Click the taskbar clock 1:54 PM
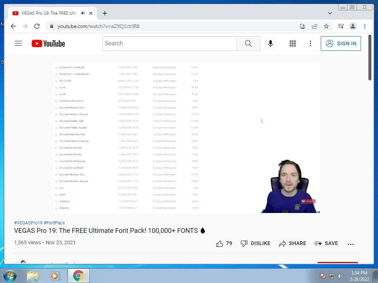This screenshot has width=378, height=283. pyautogui.click(x=359, y=276)
